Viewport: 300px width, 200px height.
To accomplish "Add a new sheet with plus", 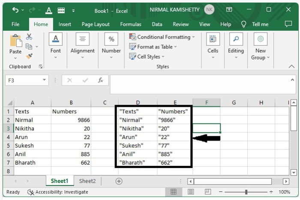I will 119,181.
